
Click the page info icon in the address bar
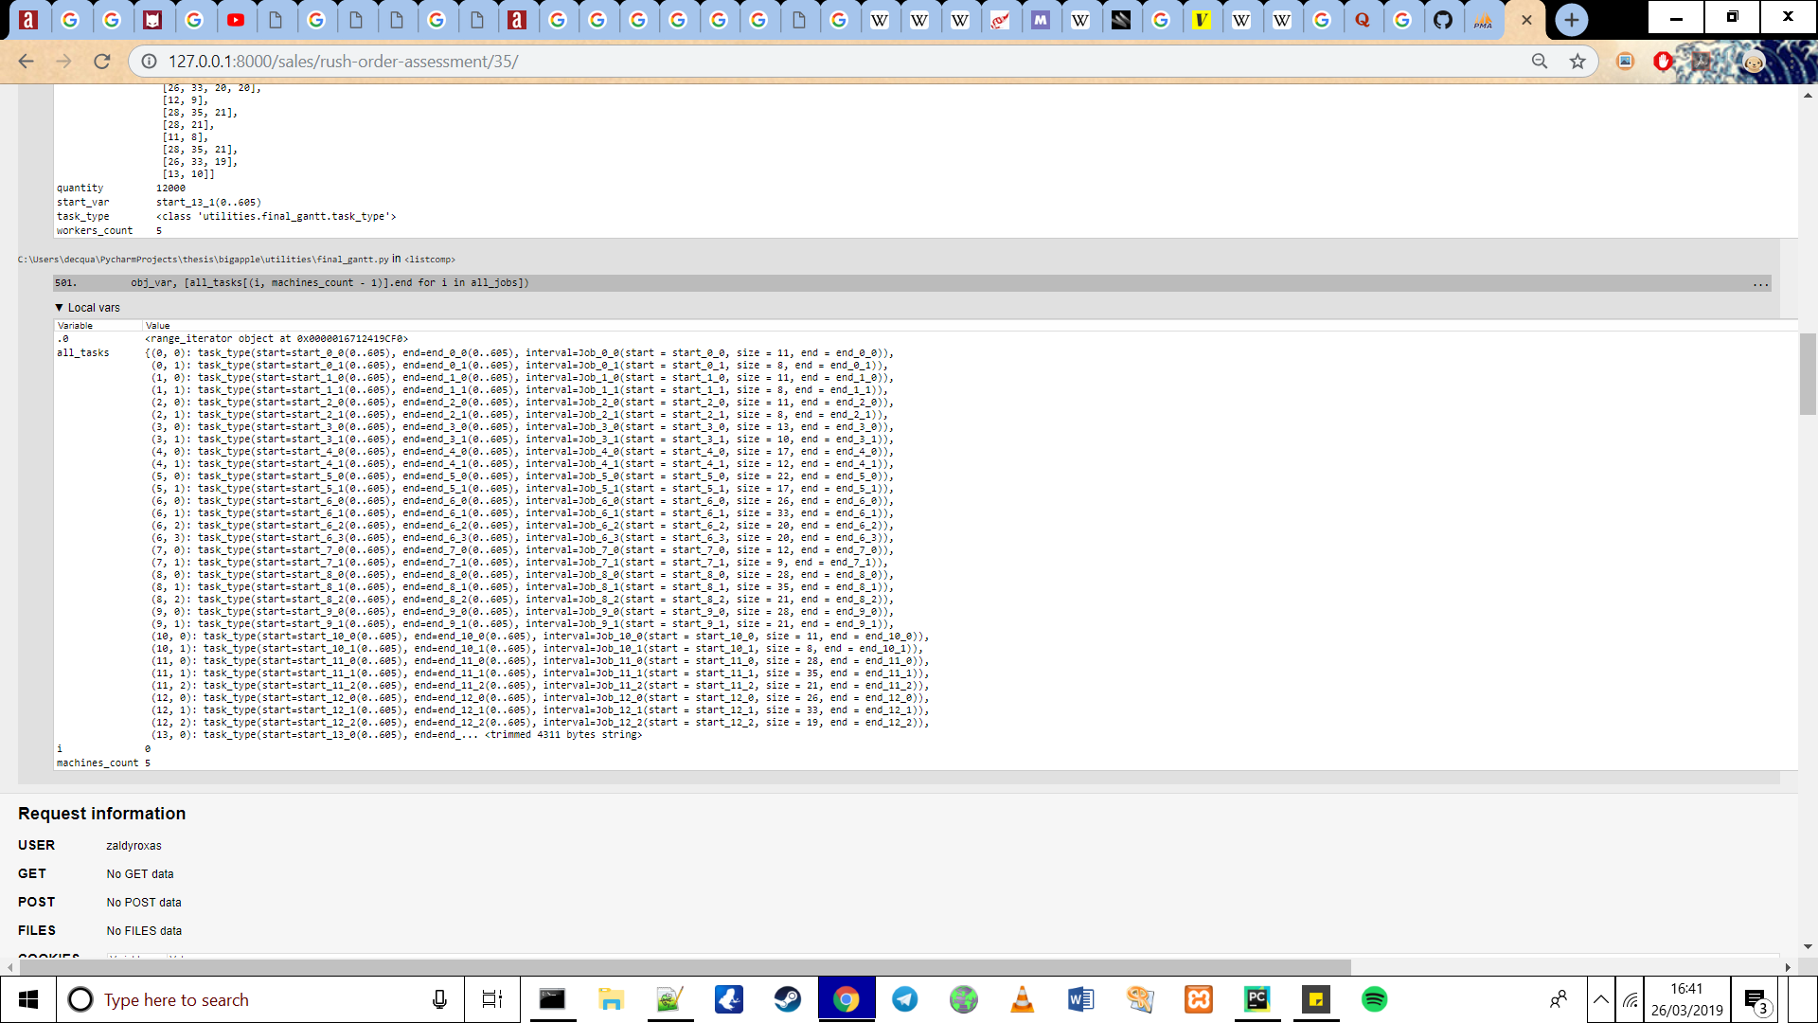pos(148,62)
